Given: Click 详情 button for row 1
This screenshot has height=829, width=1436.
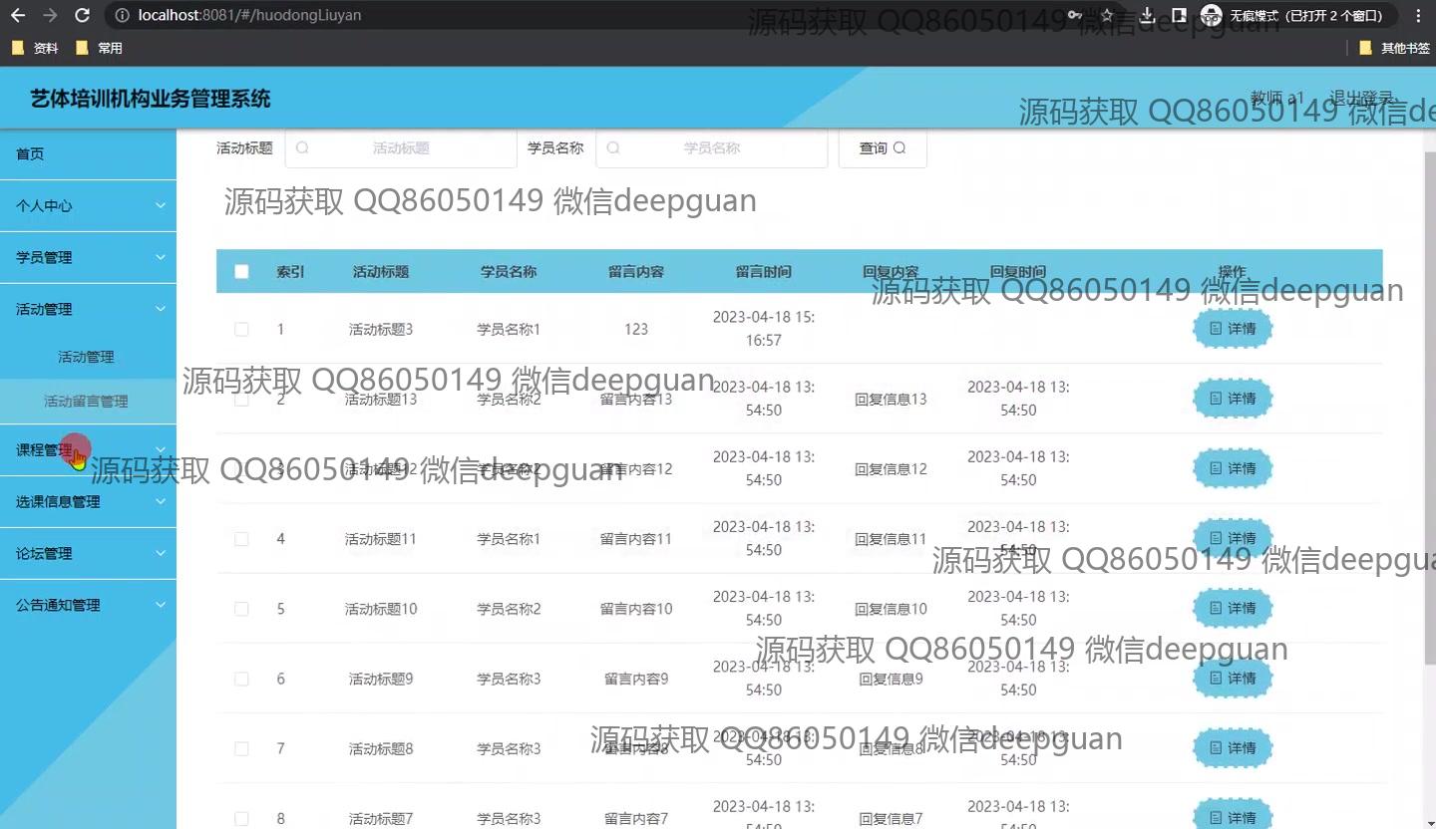Looking at the screenshot, I should pos(1233,329).
